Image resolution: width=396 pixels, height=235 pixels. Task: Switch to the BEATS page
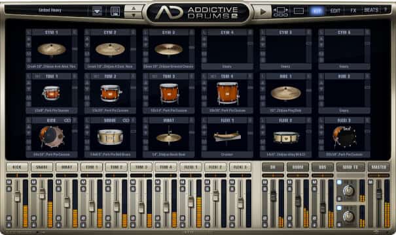[x=371, y=10]
